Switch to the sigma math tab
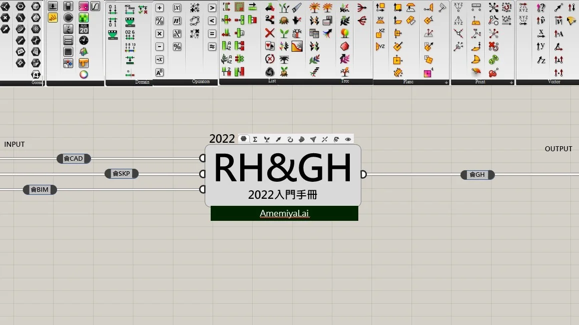Viewport: 579px width, 325px height. (x=255, y=139)
